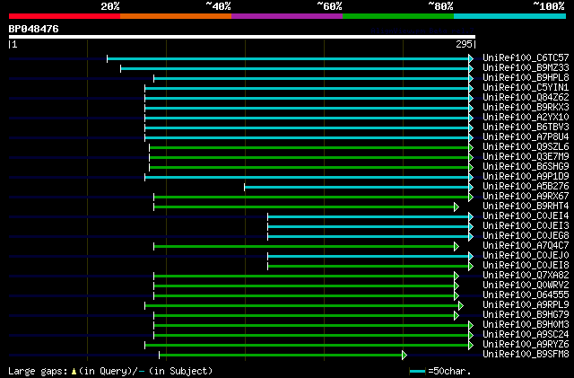Select label UniRef100_A7Q4C7
The width and height of the screenshot is (574, 378).
[526, 246]
